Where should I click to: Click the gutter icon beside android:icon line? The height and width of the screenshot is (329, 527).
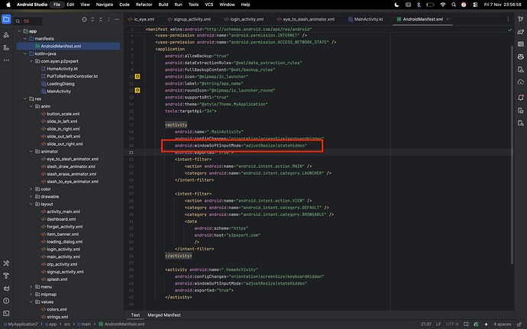(x=137, y=76)
